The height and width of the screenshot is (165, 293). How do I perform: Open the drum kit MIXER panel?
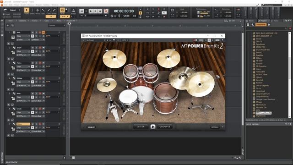pos(141,126)
